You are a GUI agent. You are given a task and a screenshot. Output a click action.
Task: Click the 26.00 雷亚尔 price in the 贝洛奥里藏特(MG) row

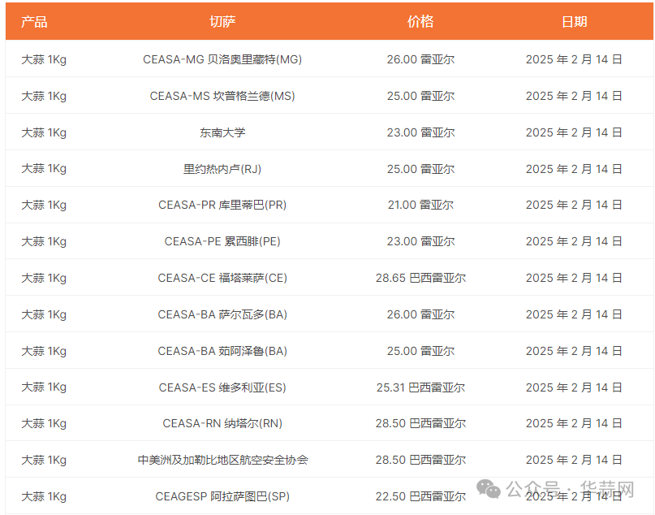(420, 59)
